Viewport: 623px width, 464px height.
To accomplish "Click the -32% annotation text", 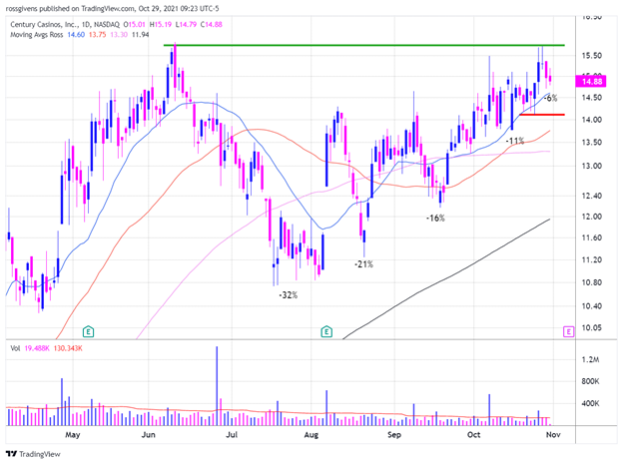I will click(x=289, y=295).
